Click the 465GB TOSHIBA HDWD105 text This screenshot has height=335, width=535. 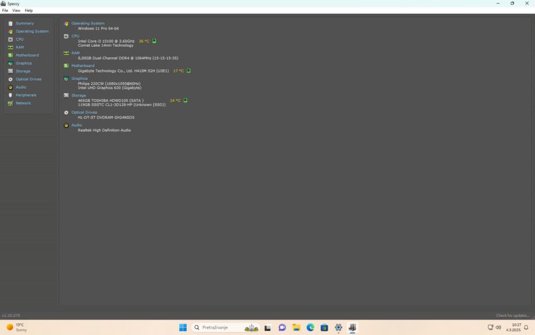(111, 100)
